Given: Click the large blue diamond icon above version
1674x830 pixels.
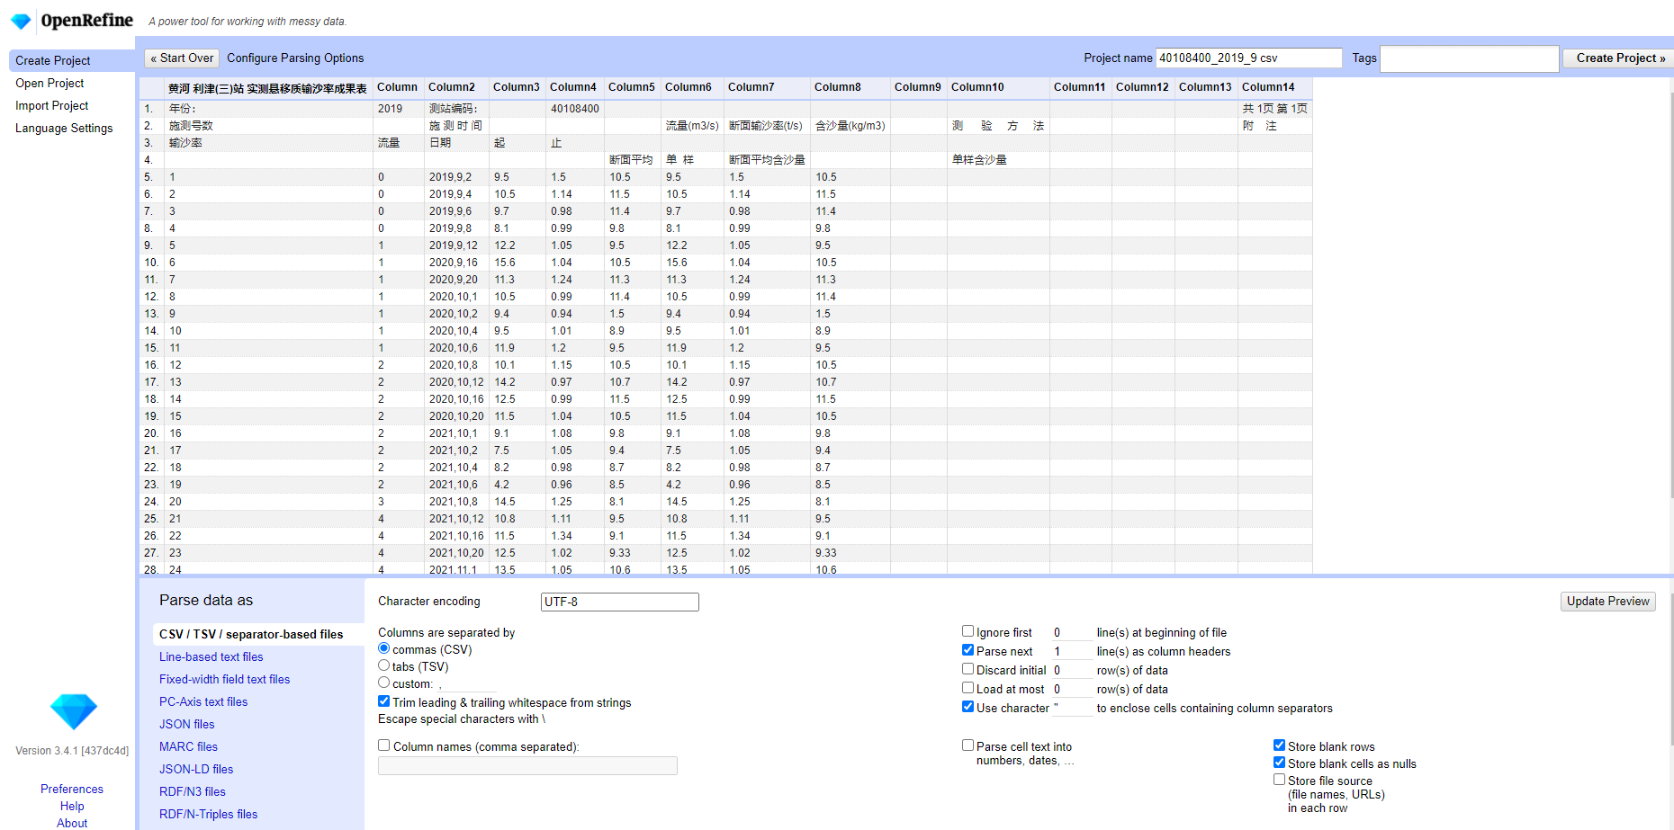Looking at the screenshot, I should tap(73, 711).
